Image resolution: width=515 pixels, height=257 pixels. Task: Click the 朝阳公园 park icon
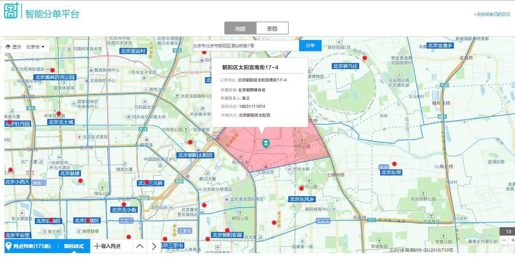pos(240,213)
